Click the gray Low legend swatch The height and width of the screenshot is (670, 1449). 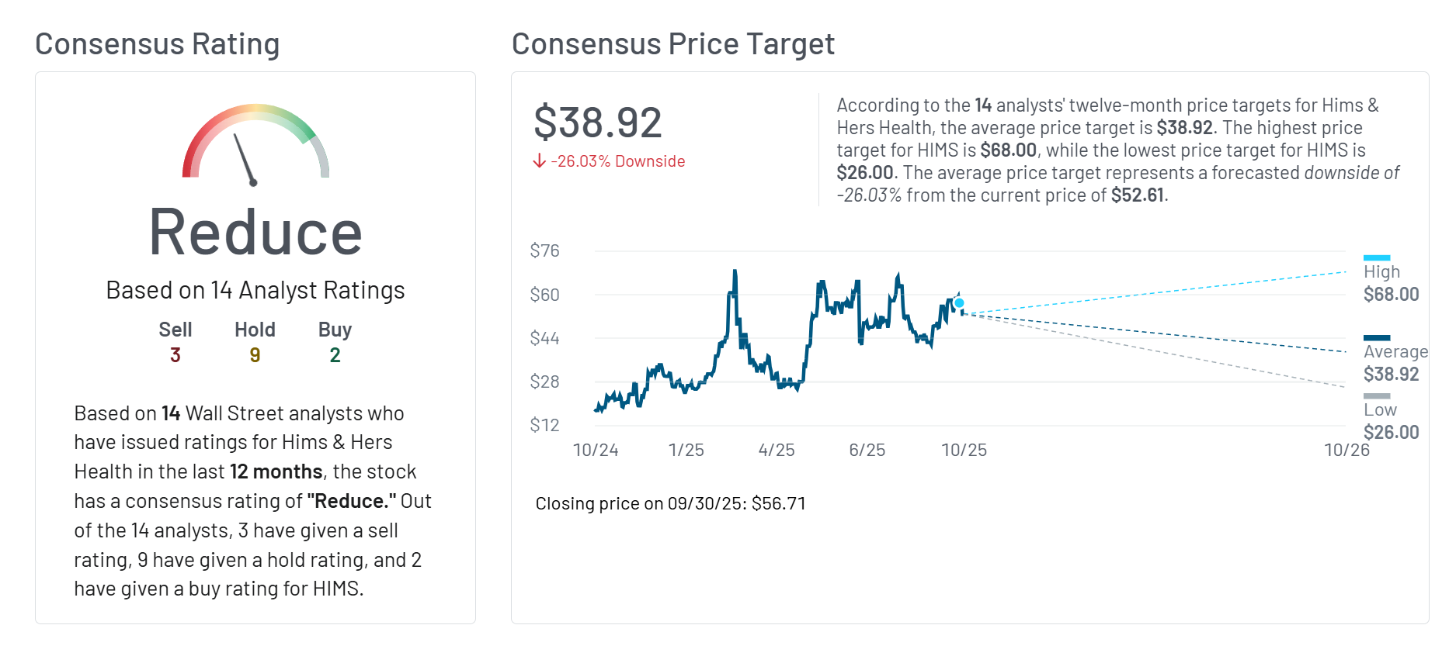(1377, 395)
